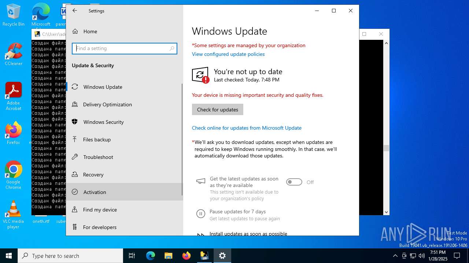
Task: Click the taskbar search box
Action: pyautogui.click(x=70, y=256)
